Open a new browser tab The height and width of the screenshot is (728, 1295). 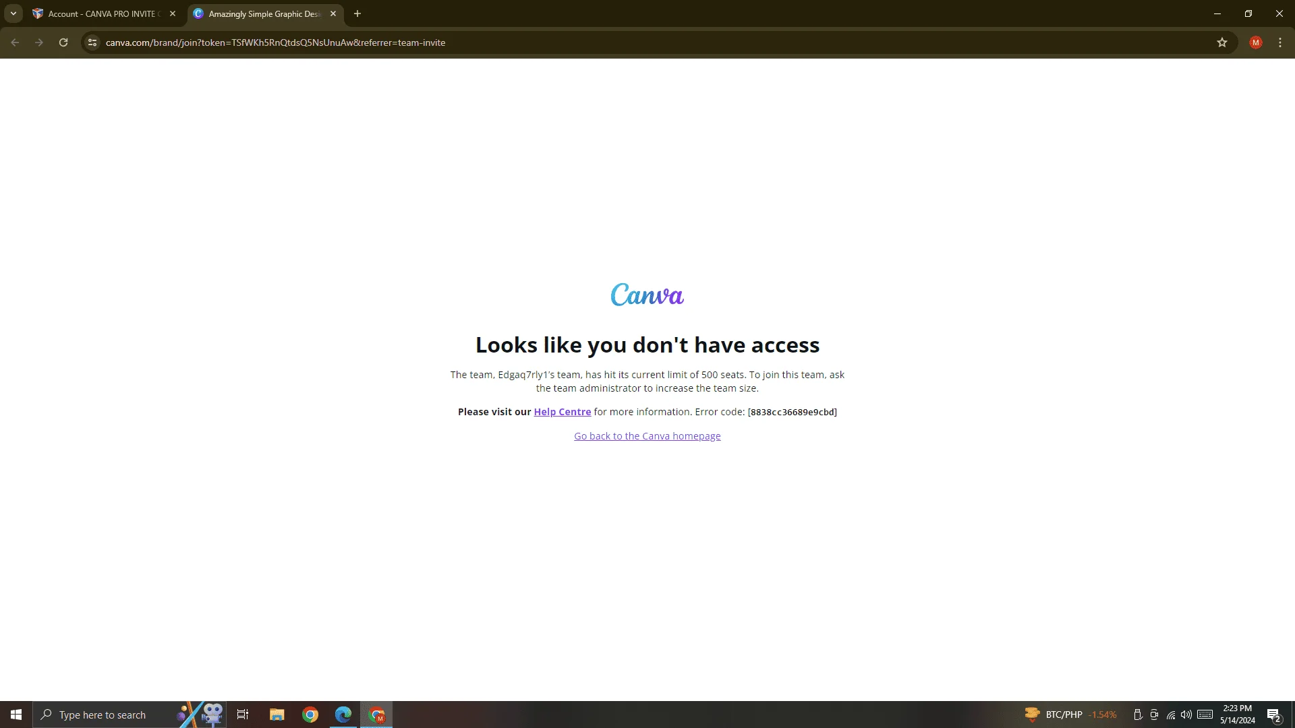357,13
